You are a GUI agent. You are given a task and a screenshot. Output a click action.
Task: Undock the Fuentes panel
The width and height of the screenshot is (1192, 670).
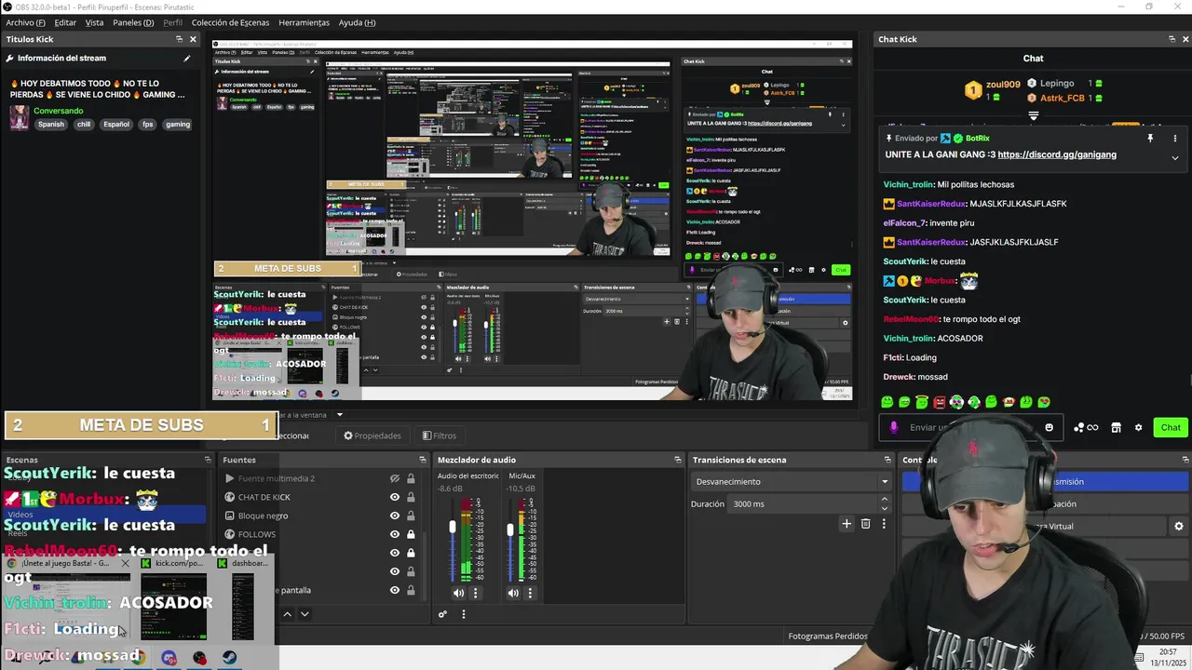pyautogui.click(x=422, y=460)
